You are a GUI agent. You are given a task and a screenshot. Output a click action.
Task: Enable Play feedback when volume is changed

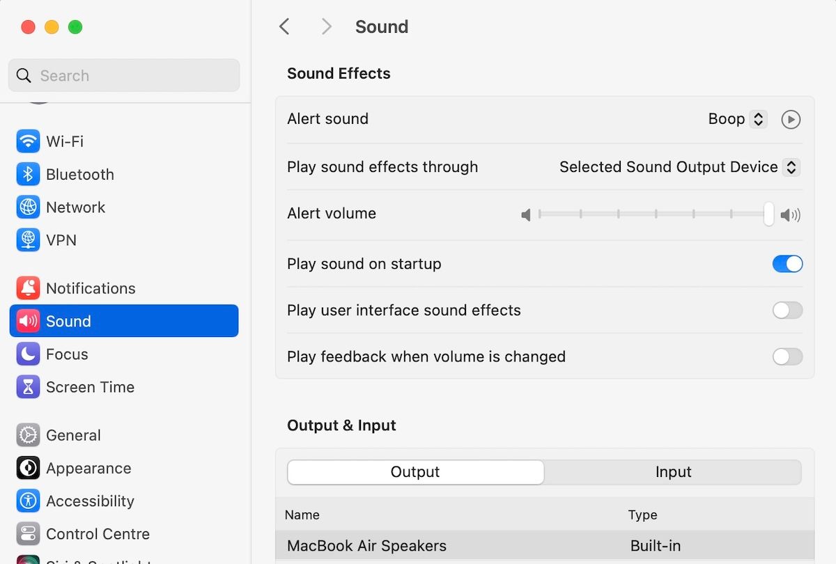(x=787, y=357)
